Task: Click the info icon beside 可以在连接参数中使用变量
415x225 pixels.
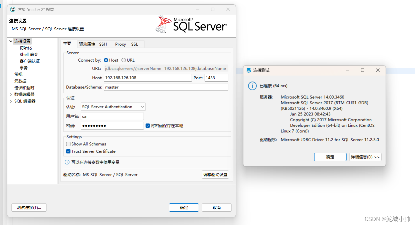Action: tap(67, 162)
